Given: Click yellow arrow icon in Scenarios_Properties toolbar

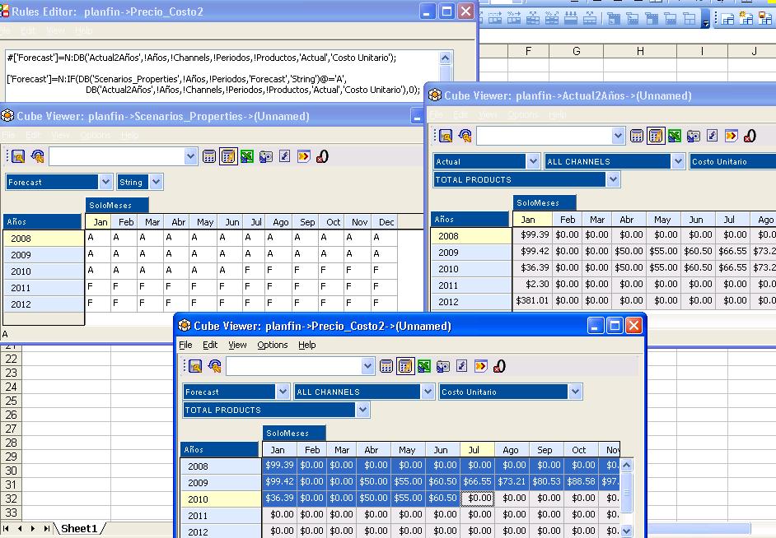Looking at the screenshot, I should click(304, 155).
